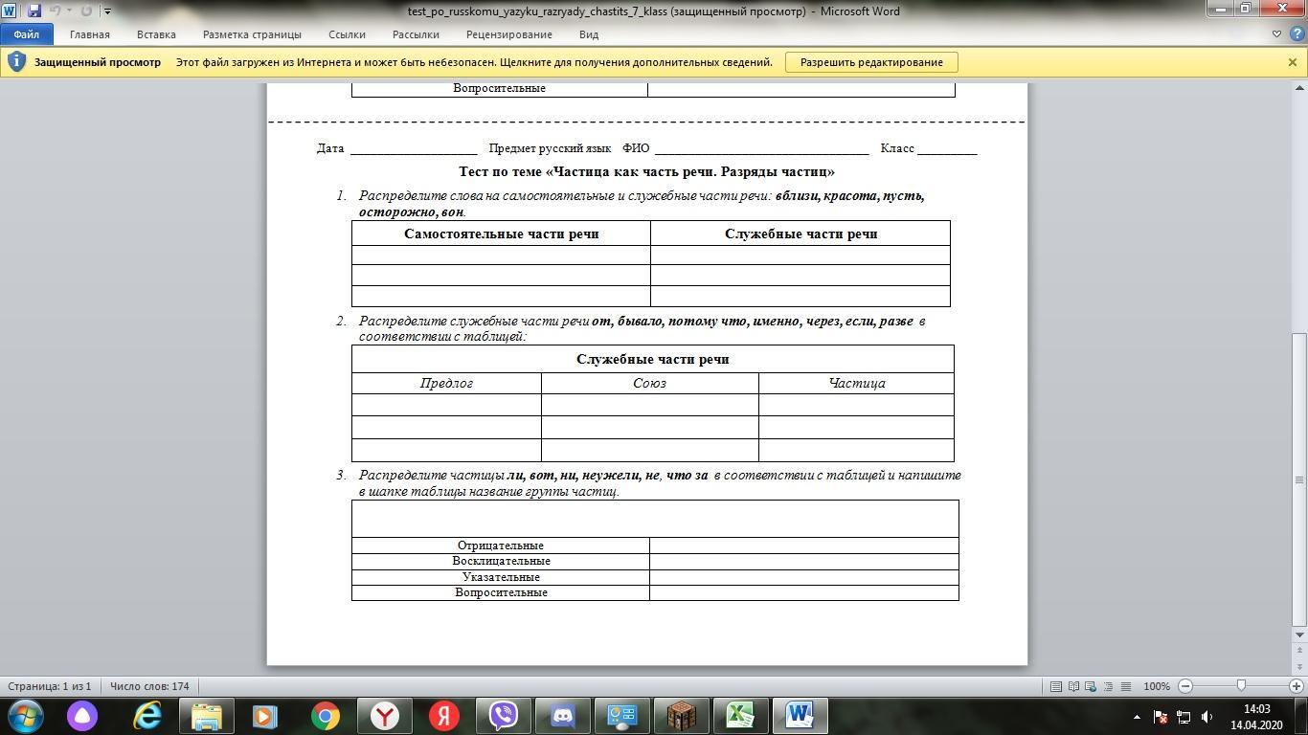
Task: Click the Разрешить редактирование button
Action: tap(871, 62)
